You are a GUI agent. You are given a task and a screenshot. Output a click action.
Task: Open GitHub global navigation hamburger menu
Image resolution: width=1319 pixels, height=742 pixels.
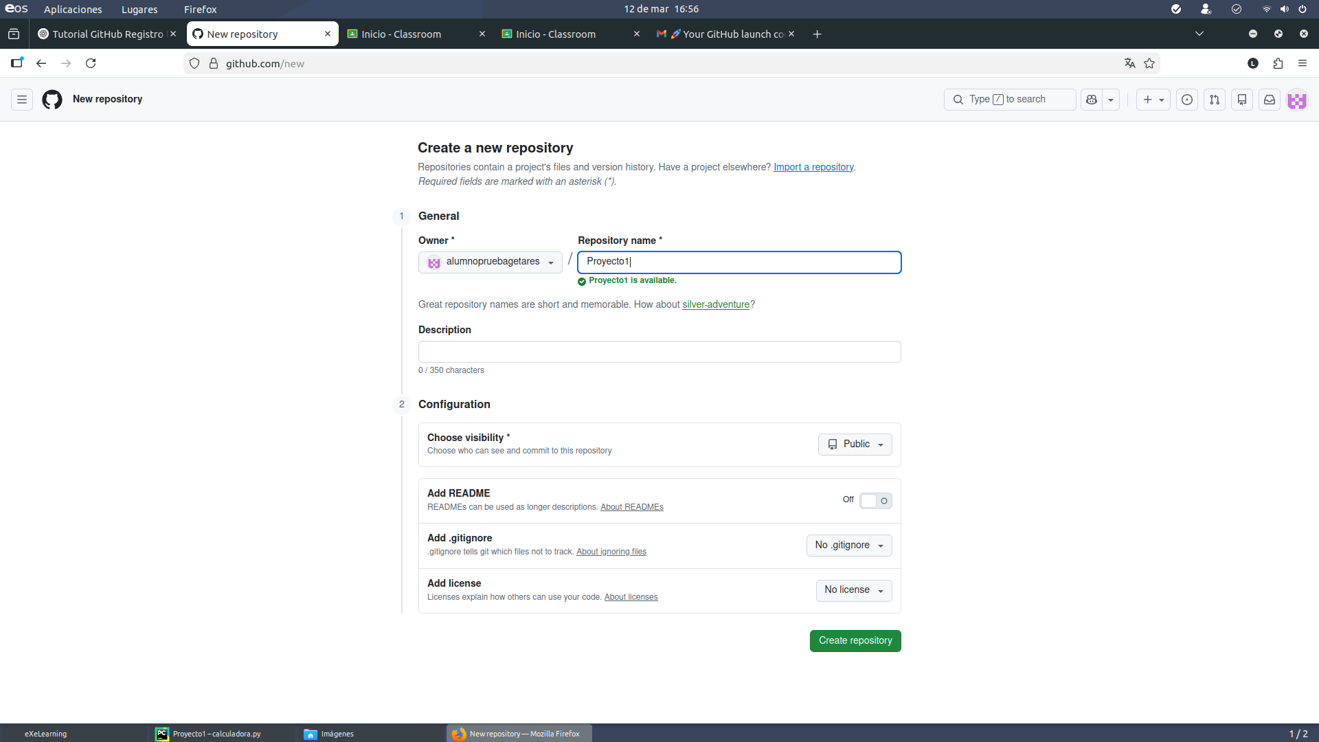tap(22, 100)
